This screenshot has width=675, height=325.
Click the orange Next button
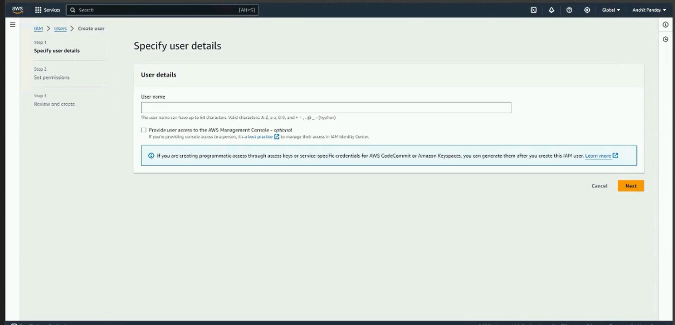[631, 186]
